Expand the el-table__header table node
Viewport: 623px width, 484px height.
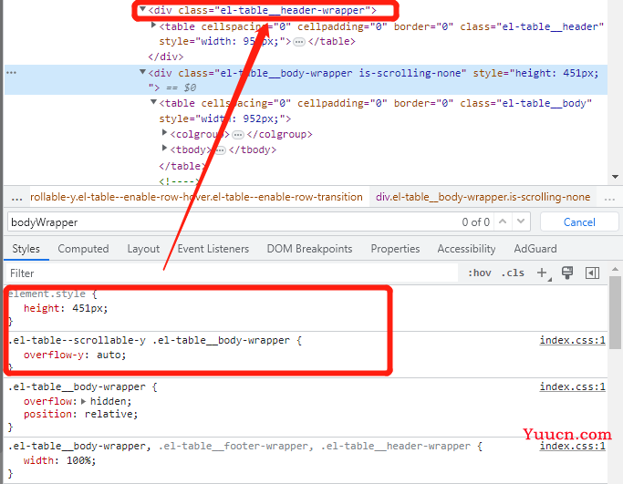(154, 25)
